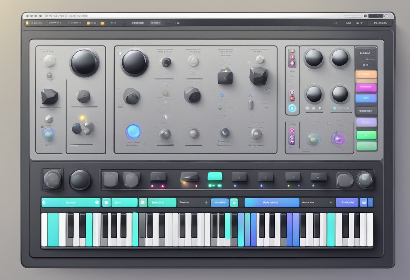Click the large black knob in the left panel
The width and height of the screenshot is (410, 280).
(x=84, y=63)
